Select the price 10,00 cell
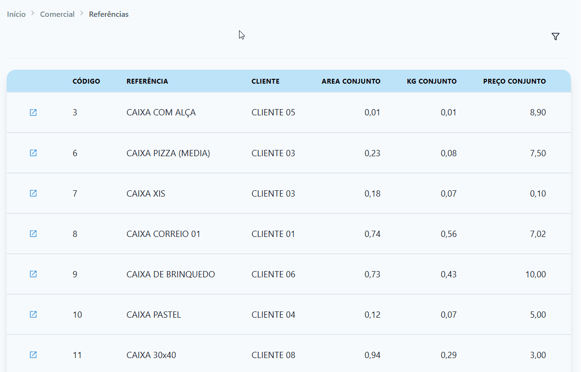Image resolution: width=581 pixels, height=372 pixels. coord(536,274)
